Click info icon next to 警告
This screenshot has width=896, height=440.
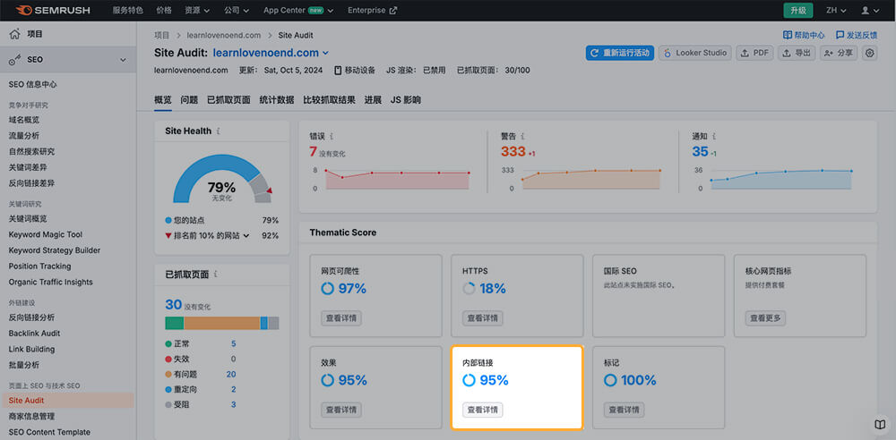point(523,137)
